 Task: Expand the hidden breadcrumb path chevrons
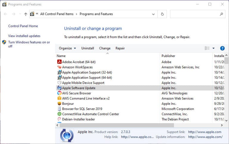click(x=37, y=14)
